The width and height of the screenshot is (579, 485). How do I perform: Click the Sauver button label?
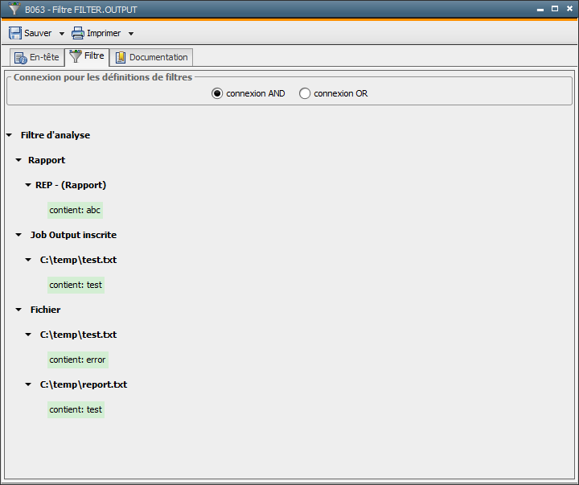(x=38, y=33)
